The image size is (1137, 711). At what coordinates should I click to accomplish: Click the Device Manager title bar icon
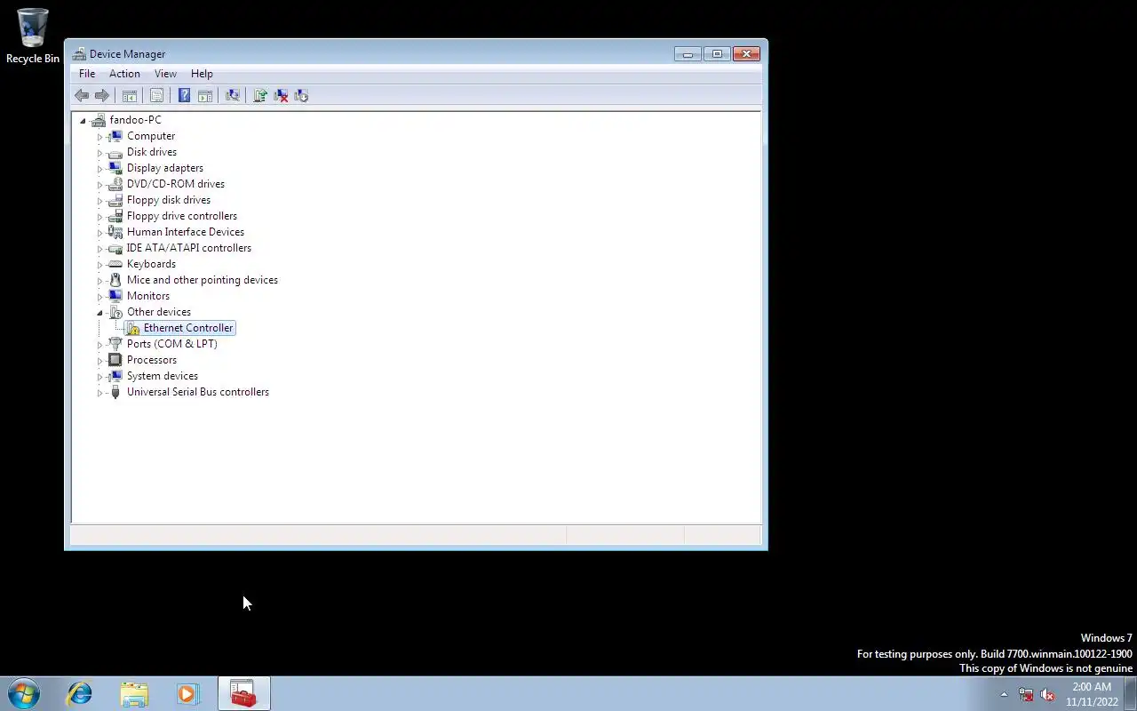pos(79,54)
